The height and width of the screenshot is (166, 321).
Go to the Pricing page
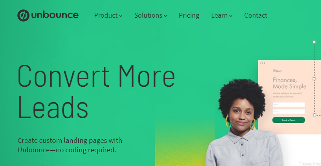[x=189, y=15]
